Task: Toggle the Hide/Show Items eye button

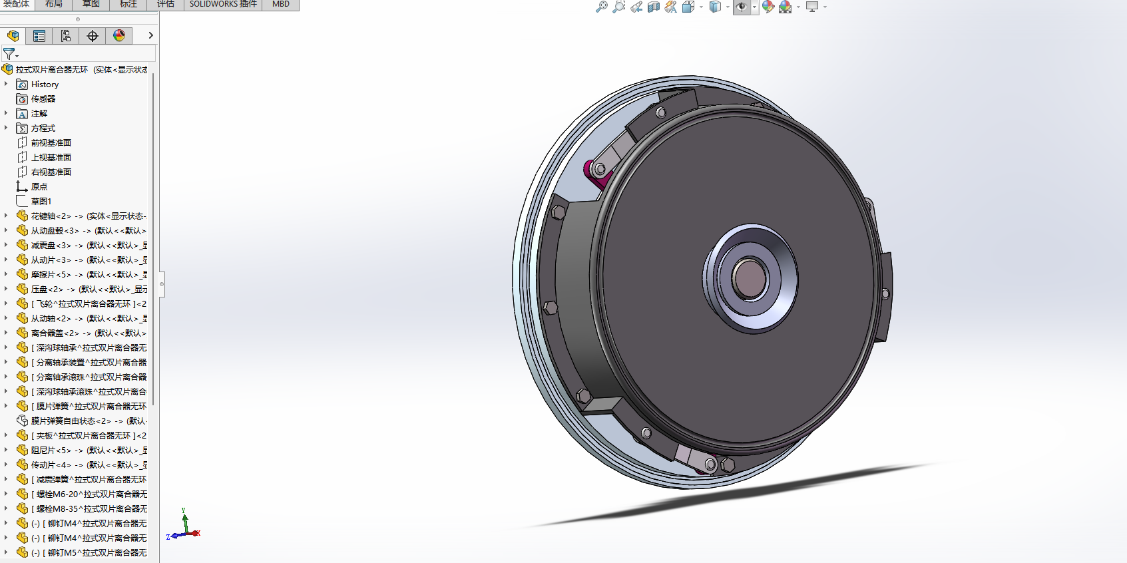Action: pyautogui.click(x=741, y=7)
